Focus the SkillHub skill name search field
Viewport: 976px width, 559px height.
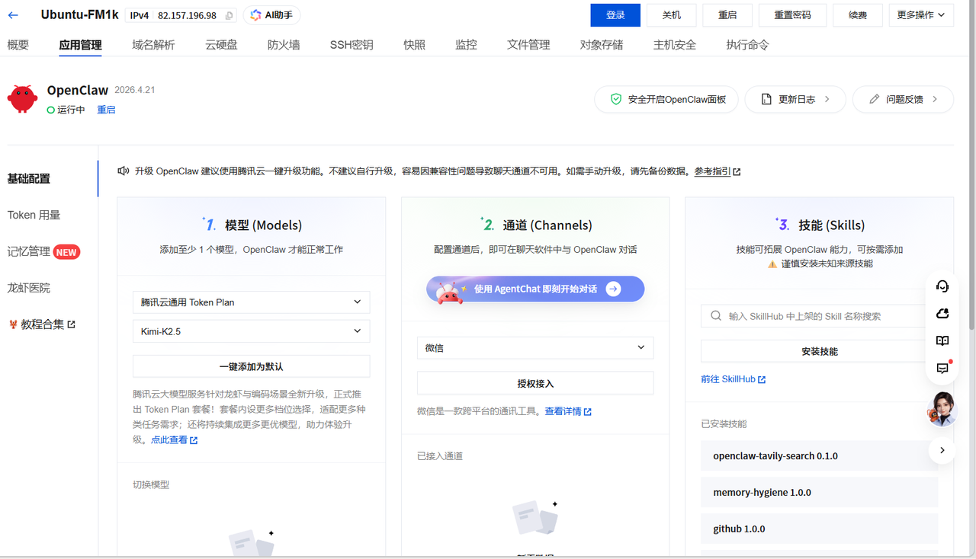point(819,316)
